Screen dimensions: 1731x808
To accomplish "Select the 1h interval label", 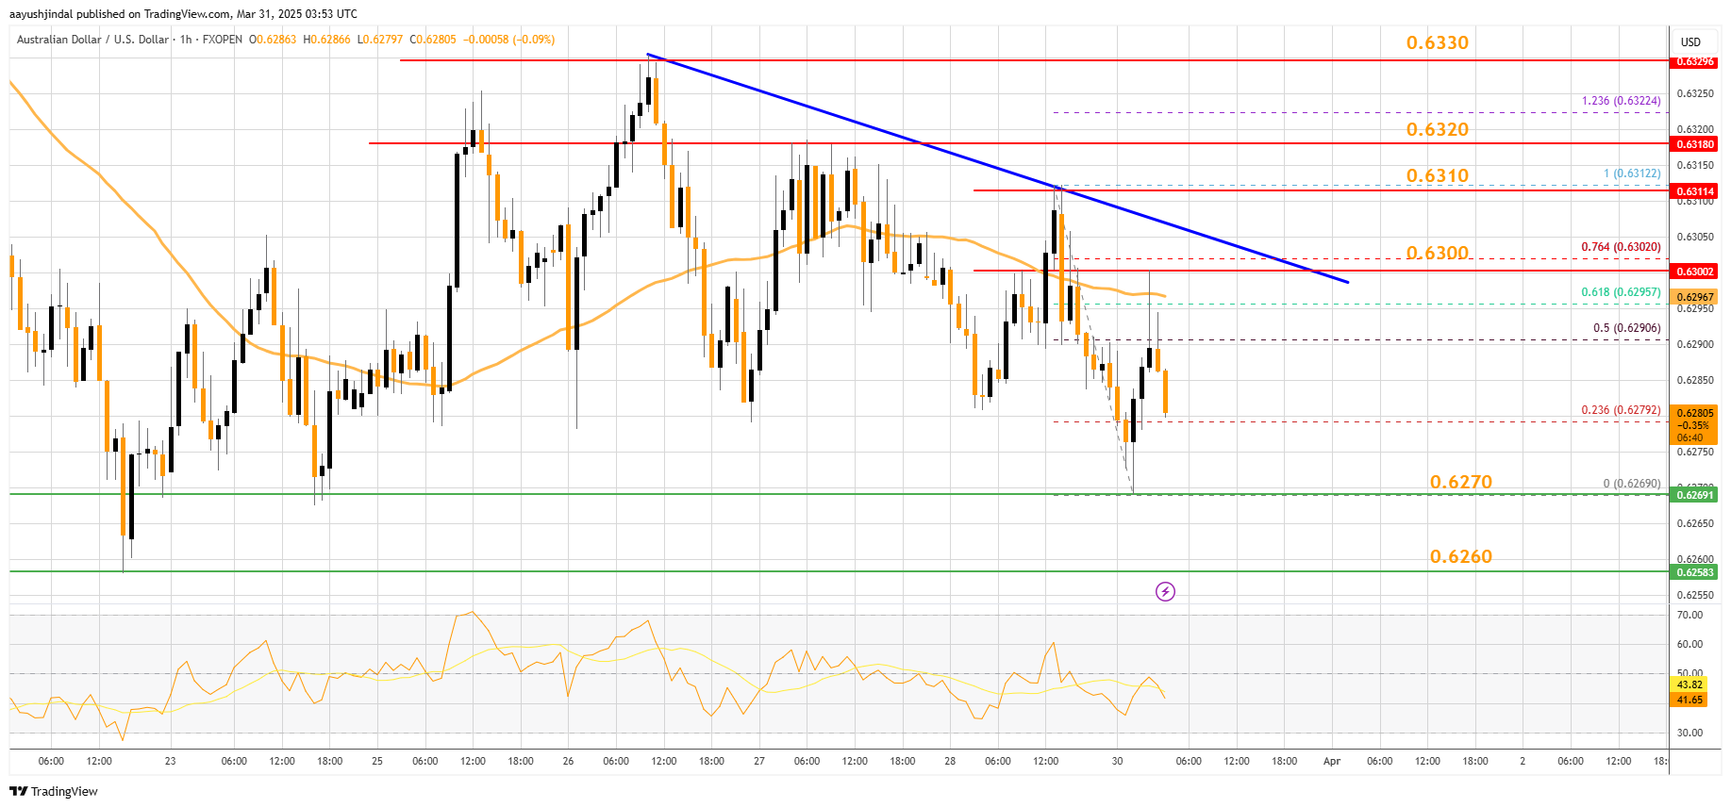I will pyautogui.click(x=186, y=40).
